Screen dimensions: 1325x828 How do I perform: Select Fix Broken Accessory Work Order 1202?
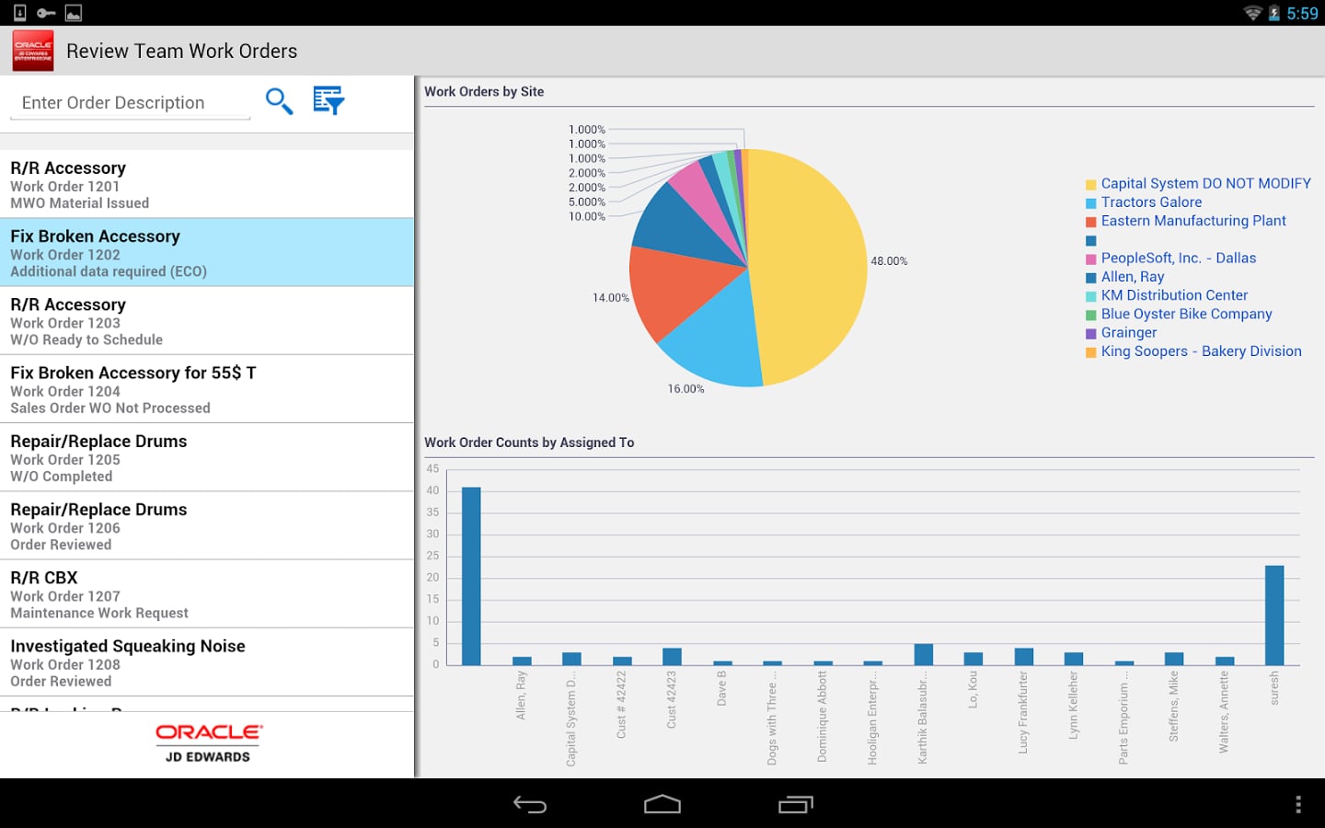pos(207,252)
